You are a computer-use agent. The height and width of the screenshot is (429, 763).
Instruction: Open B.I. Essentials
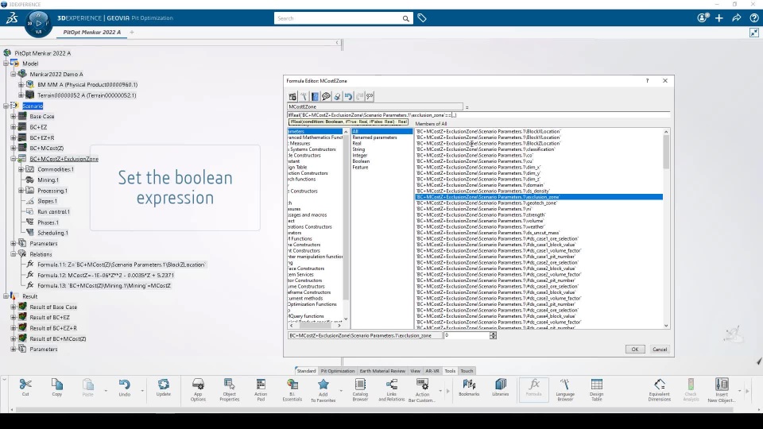[292, 390]
